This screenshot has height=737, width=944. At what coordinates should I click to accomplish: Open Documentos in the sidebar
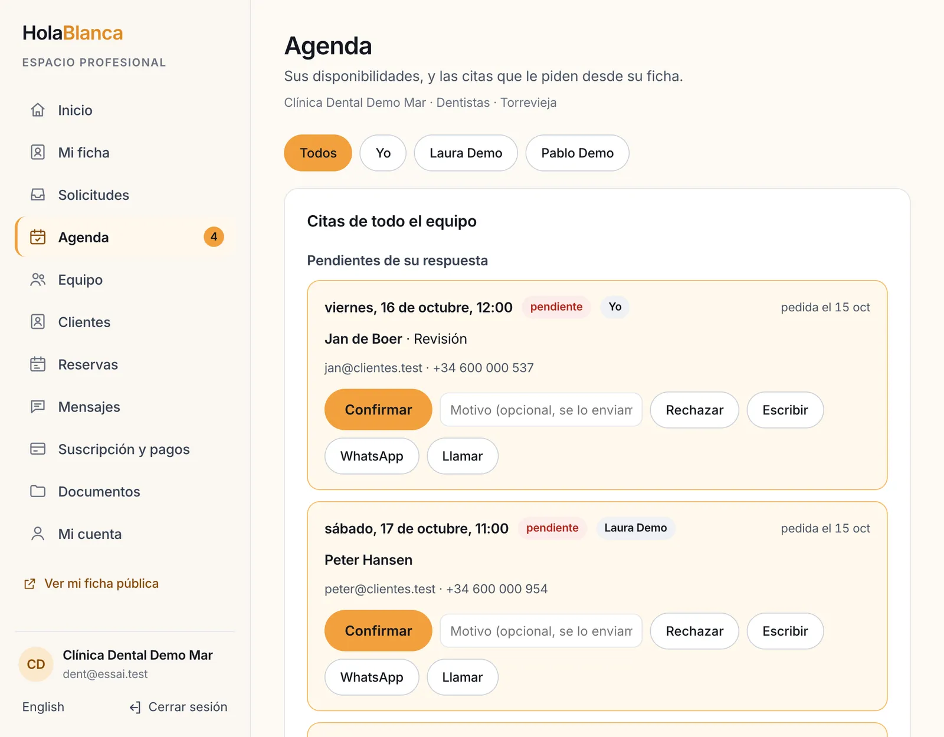pos(125,491)
